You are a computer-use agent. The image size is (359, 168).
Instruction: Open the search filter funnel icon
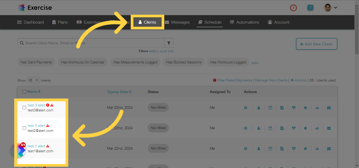pos(169,43)
